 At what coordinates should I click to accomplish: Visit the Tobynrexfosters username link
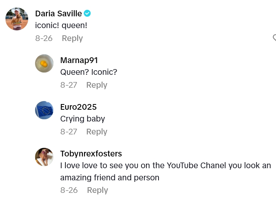tap(91, 154)
